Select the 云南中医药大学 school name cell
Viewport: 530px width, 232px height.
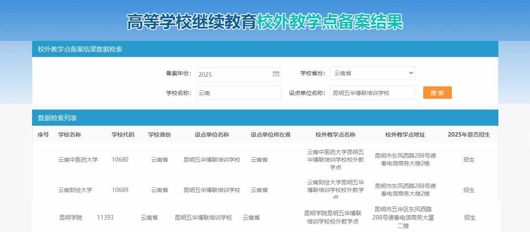point(78,160)
